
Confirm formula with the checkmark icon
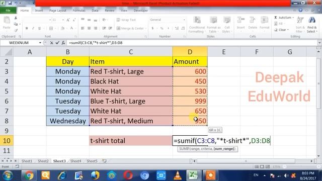(57, 43)
